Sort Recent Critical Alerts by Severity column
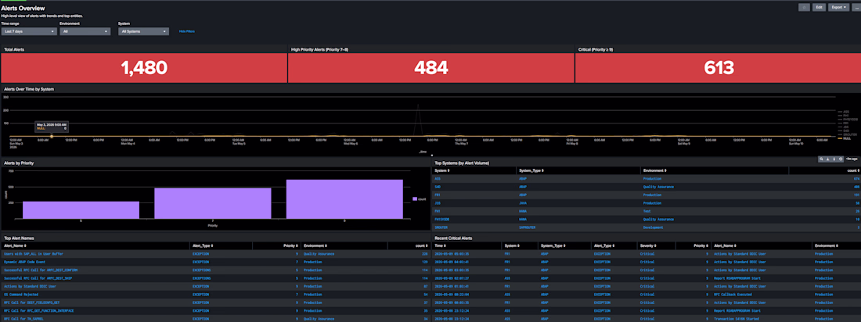The height and width of the screenshot is (322, 861). pyautogui.click(x=648, y=245)
